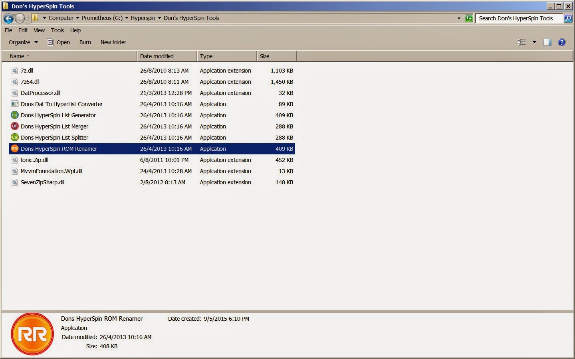The width and height of the screenshot is (575, 359).
Task: Click the magnifier search icon
Action: point(568,18)
